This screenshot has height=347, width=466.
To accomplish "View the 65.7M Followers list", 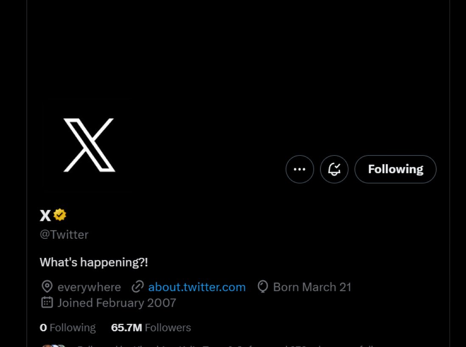I will (151, 327).
